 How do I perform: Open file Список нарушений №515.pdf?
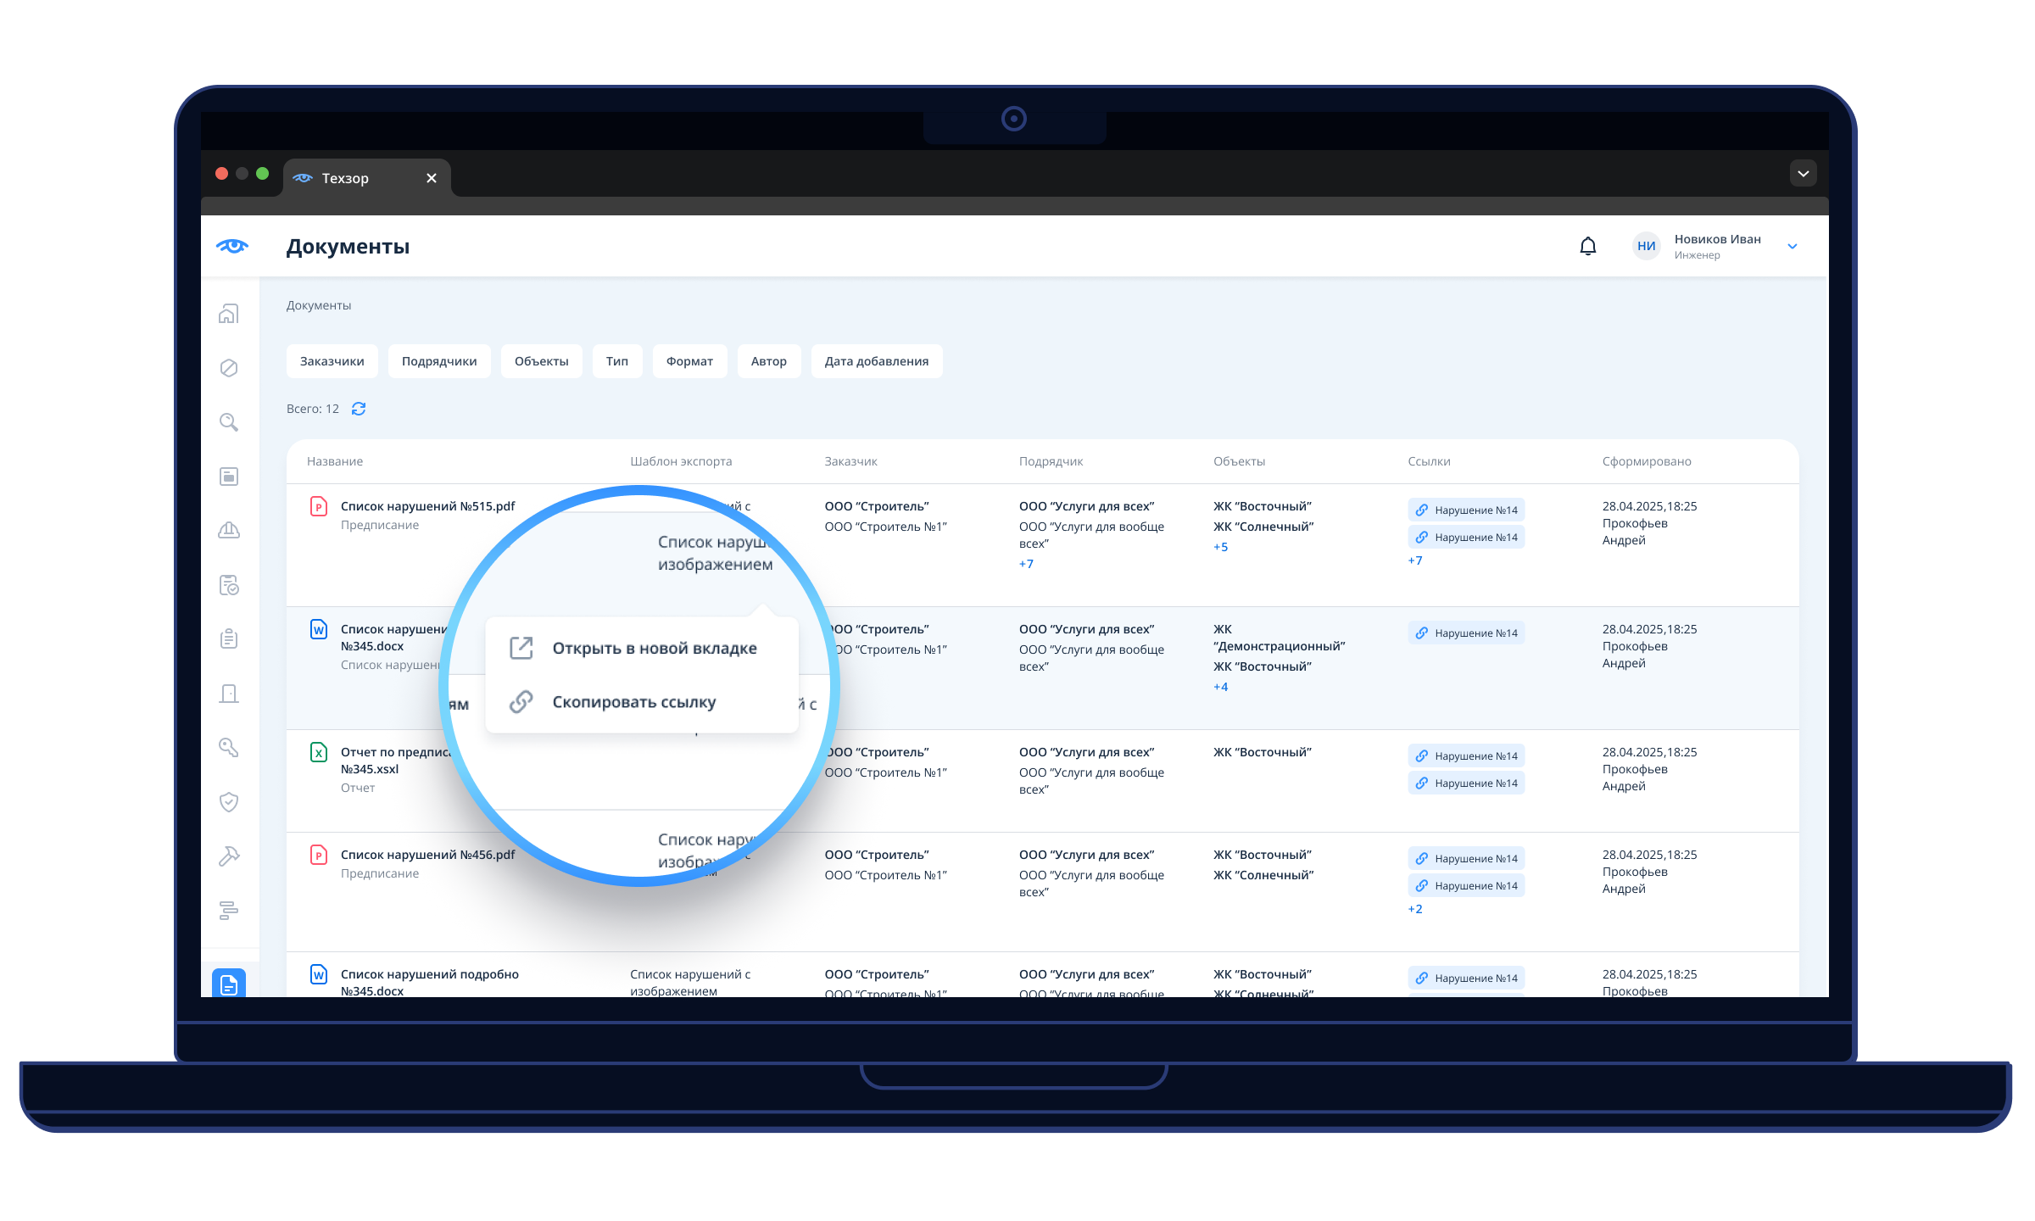428,506
